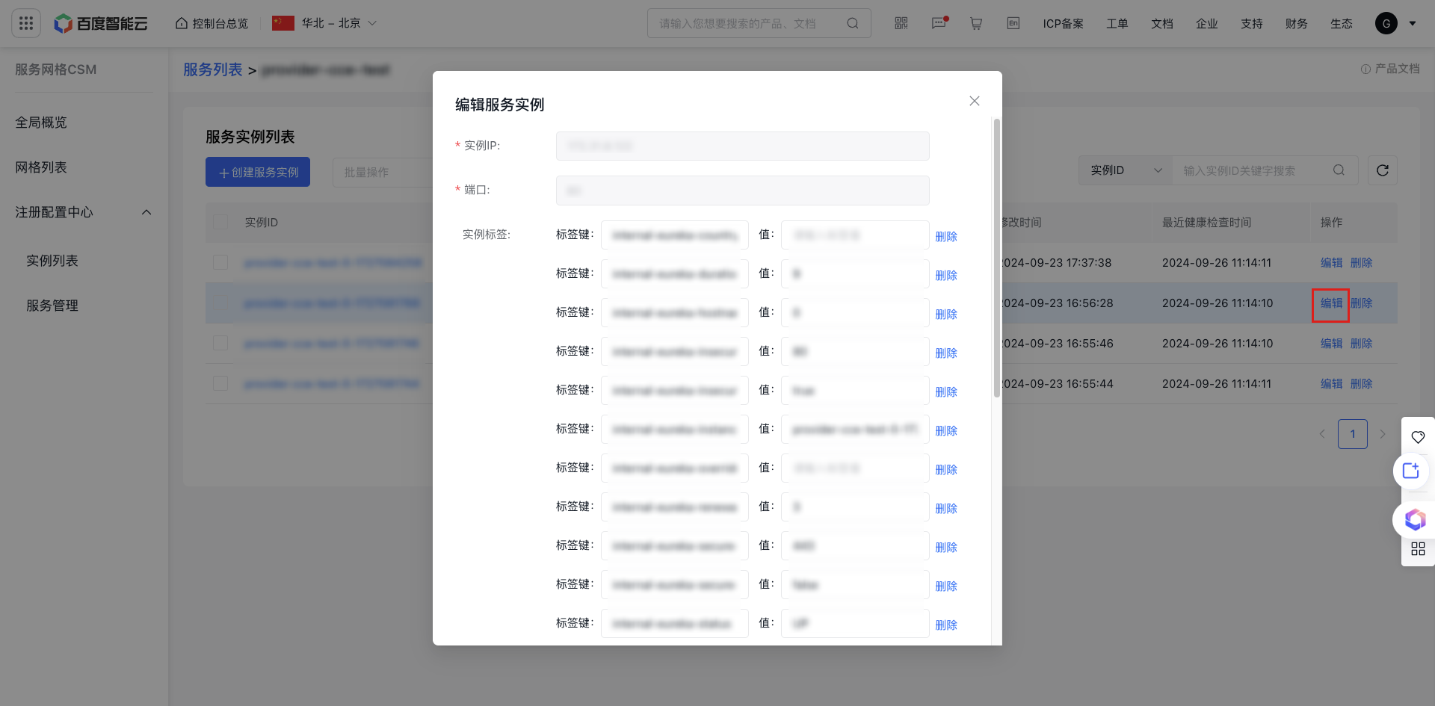Click the 产品文档 help link

pyautogui.click(x=1390, y=69)
